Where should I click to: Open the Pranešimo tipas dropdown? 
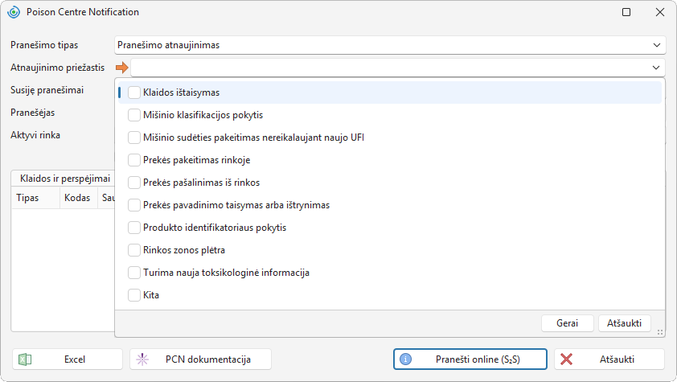point(390,45)
